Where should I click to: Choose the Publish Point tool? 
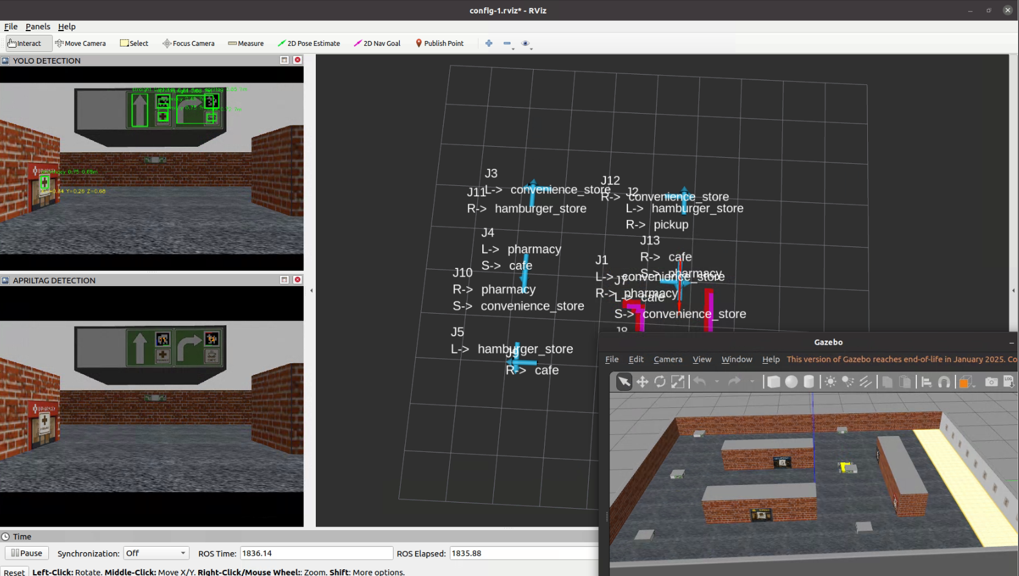[439, 43]
